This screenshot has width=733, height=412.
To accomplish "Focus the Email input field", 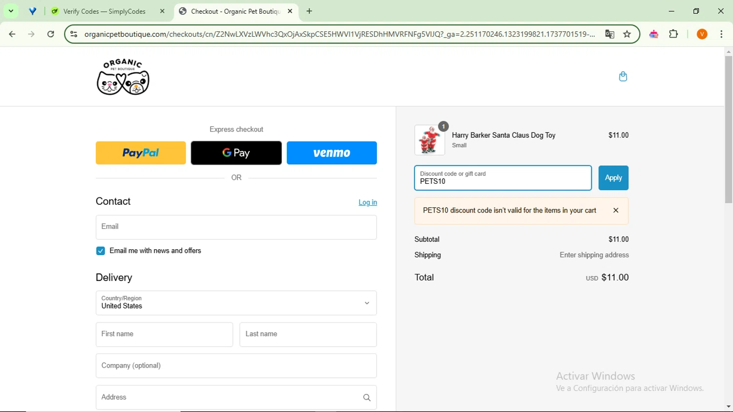I will (236, 227).
